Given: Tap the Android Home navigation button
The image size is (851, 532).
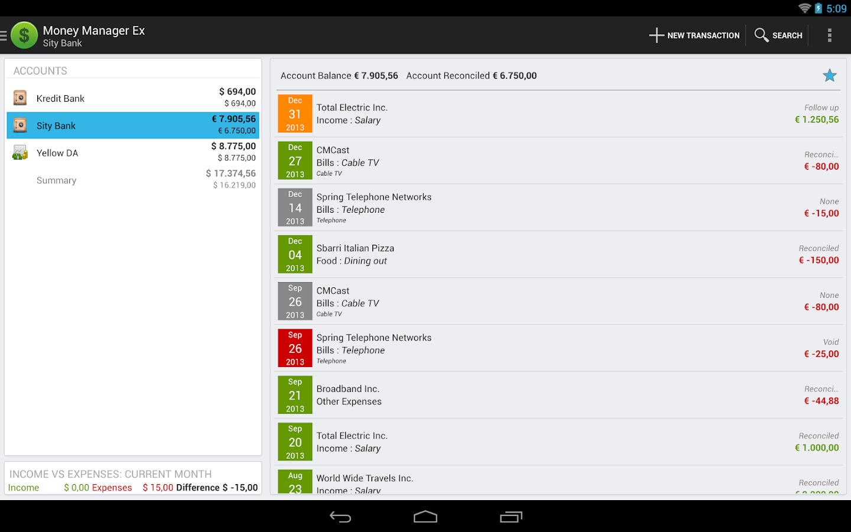Looking at the screenshot, I should [425, 517].
